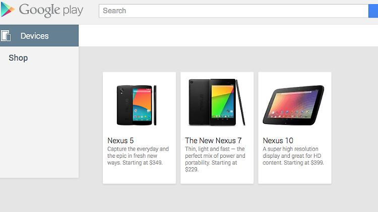Viewport: 378px width, 212px height.
Task: Open The New Nexus 7 title link
Action: (x=214, y=140)
